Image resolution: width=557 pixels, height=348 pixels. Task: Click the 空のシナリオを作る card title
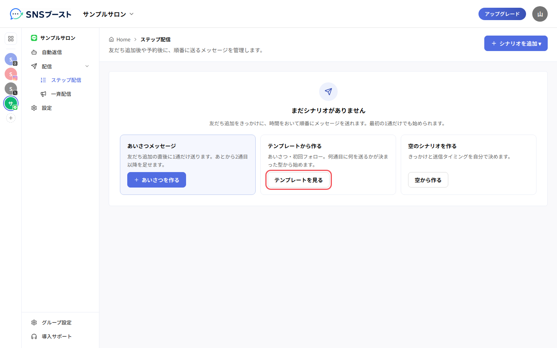click(x=432, y=146)
